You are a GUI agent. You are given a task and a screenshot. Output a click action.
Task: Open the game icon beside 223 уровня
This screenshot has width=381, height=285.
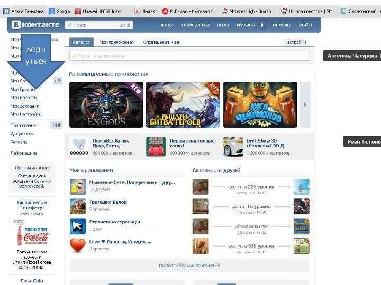click(x=302, y=187)
